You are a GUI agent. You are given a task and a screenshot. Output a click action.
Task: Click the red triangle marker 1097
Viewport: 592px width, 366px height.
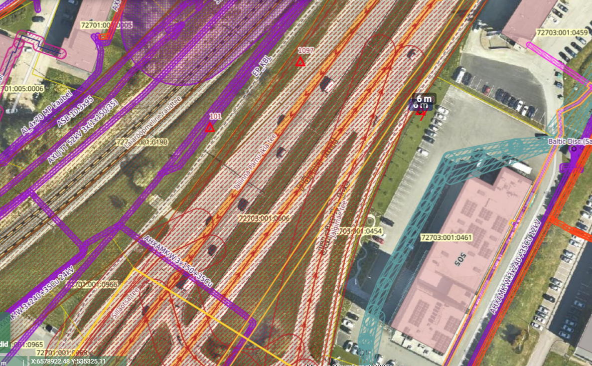click(300, 62)
